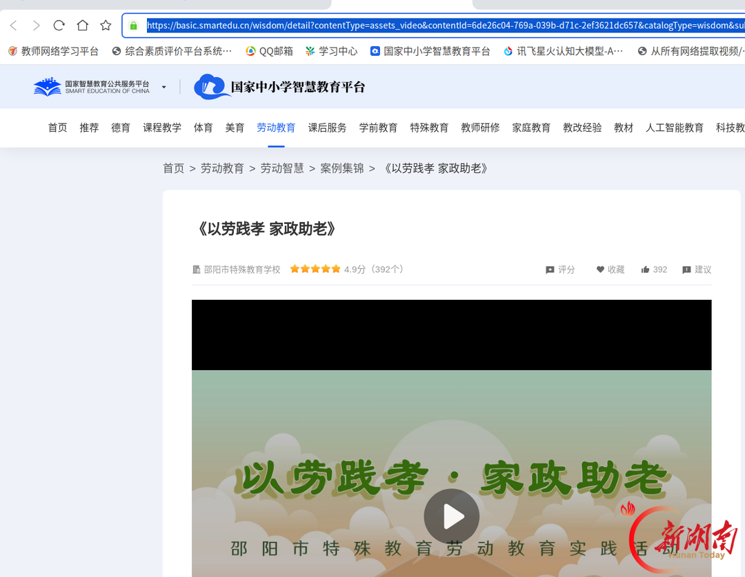This screenshot has height=577, width=745.
Task: Click the five-star rating display
Action: pyautogui.click(x=315, y=270)
